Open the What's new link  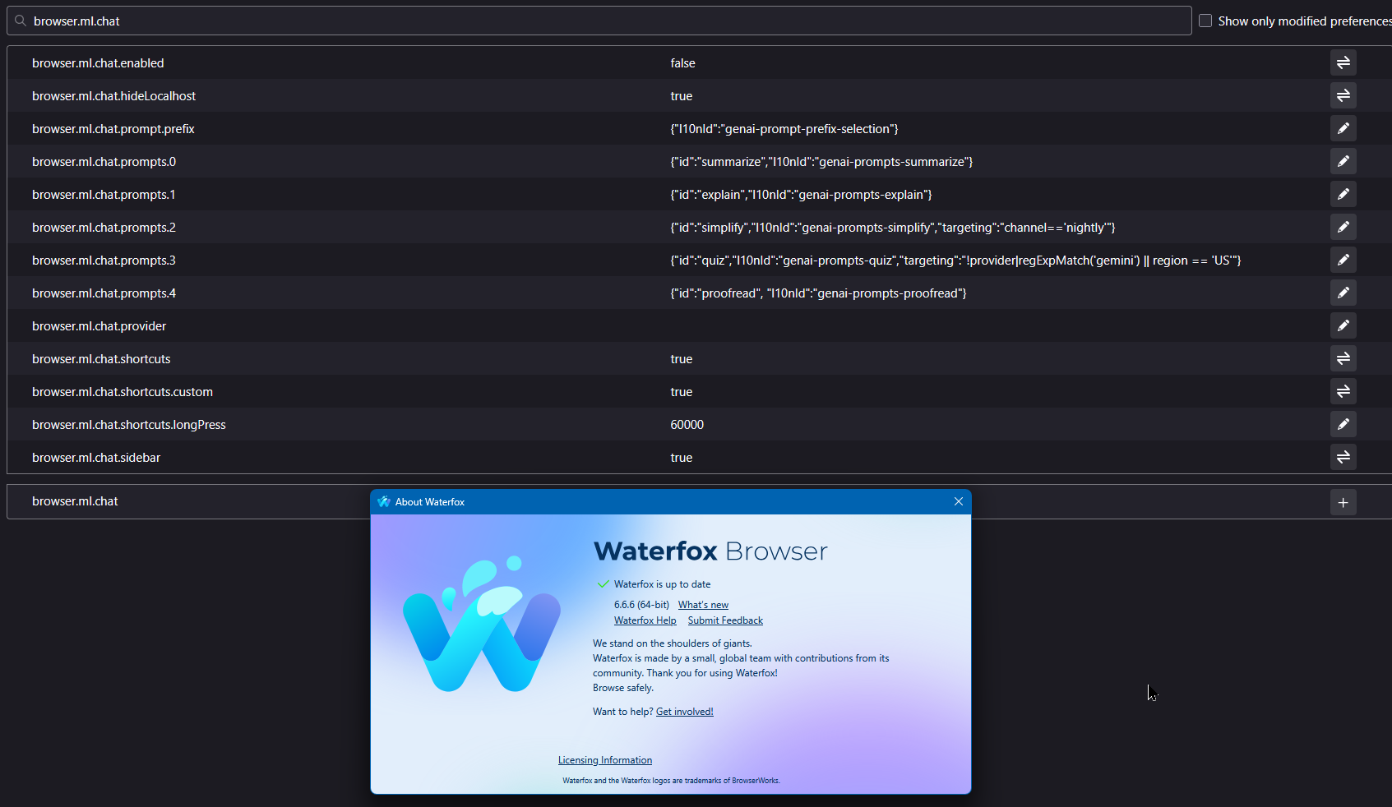click(703, 605)
